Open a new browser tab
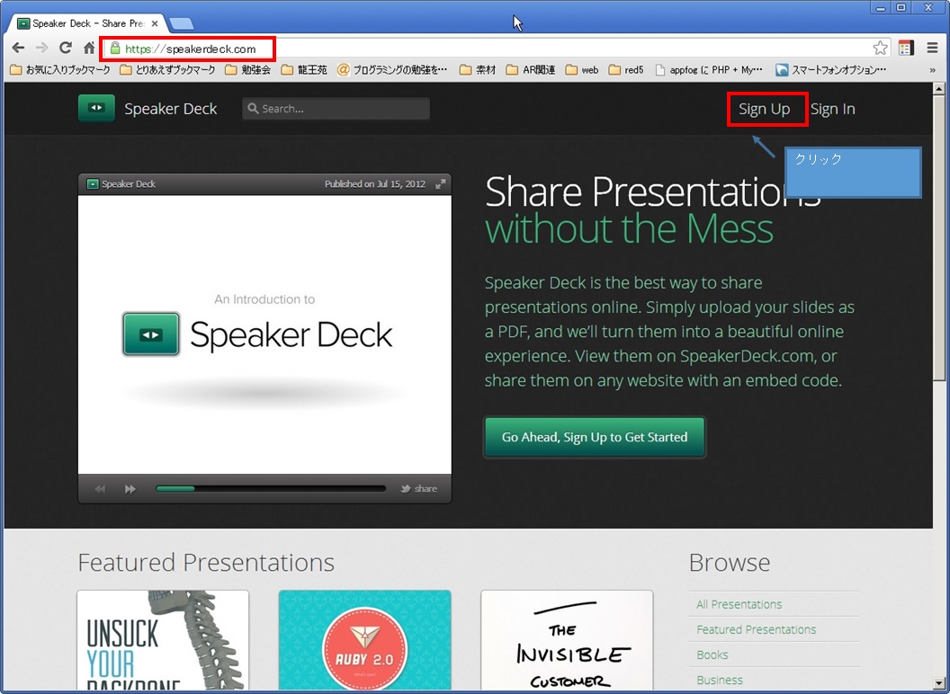This screenshot has width=950, height=694. [x=182, y=23]
